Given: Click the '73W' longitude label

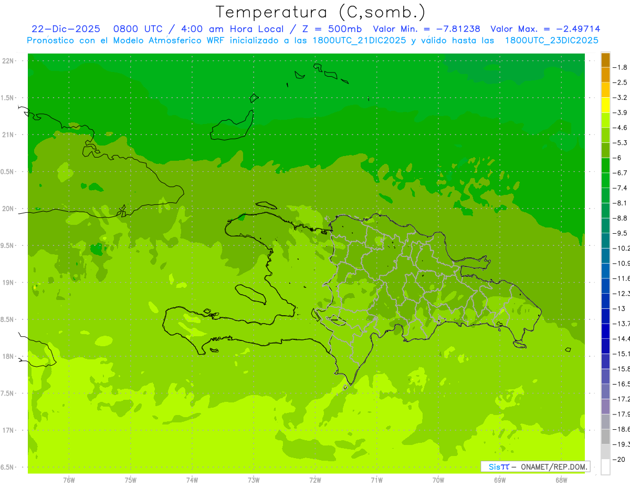Looking at the screenshot, I should 254,480.
